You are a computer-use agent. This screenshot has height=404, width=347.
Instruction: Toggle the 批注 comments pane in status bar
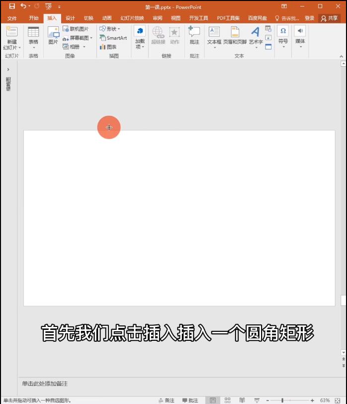[x=190, y=401]
